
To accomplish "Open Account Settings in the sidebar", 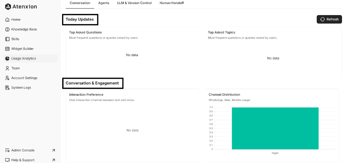I will (x=30, y=78).
